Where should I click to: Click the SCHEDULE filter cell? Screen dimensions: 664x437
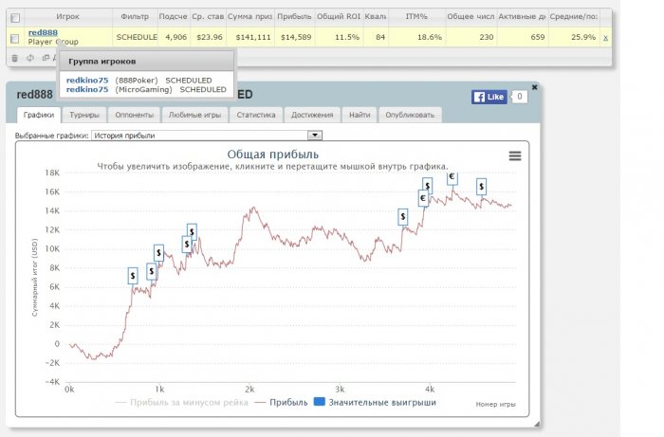click(137, 37)
